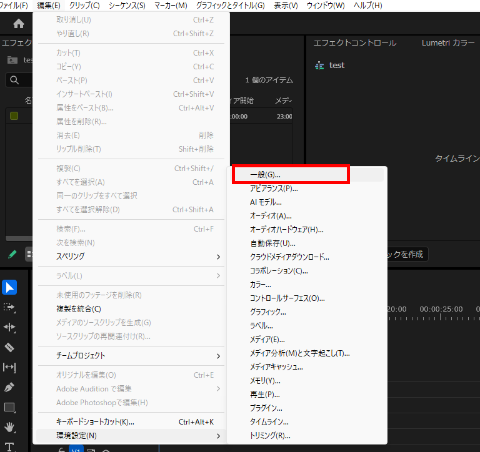The height and width of the screenshot is (452, 480).
Task: Expand the チームプロジェクト submenu
Action: coord(131,356)
